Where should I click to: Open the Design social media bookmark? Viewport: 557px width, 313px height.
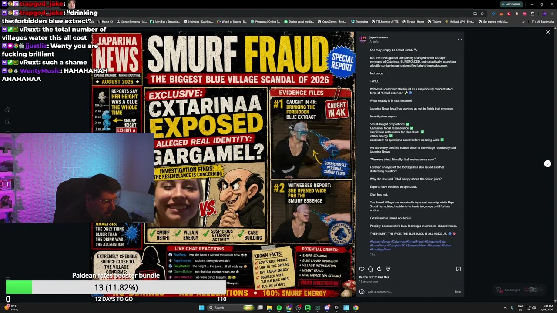299,22
